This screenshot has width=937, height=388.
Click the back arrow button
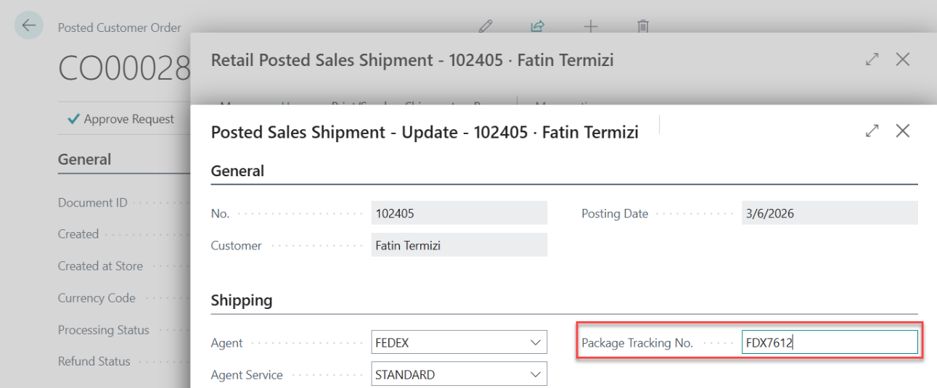point(28,25)
